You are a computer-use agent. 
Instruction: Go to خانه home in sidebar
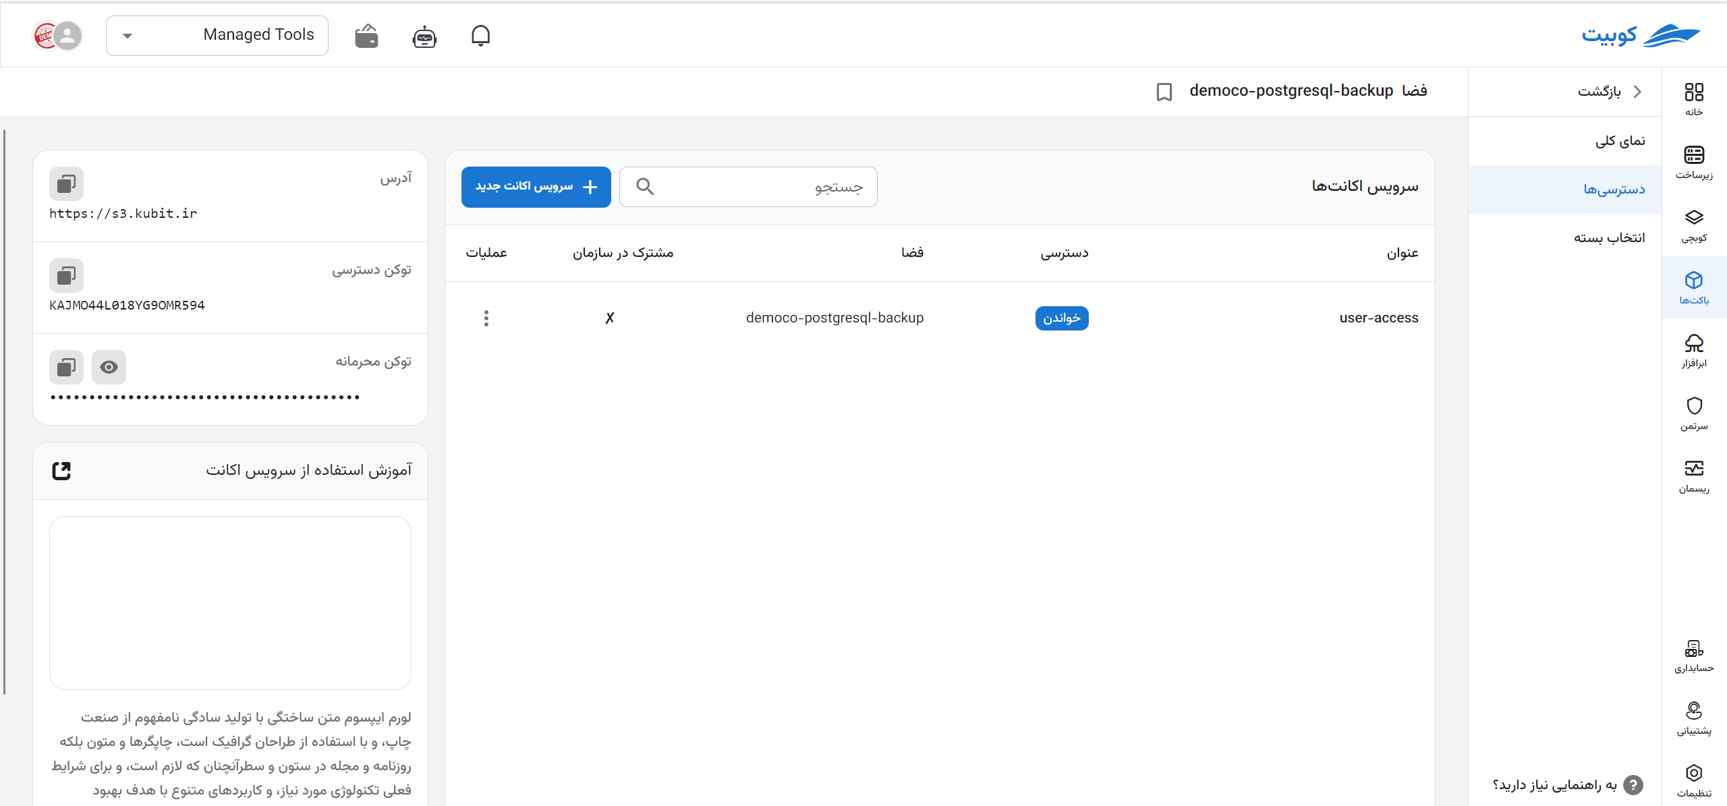[1694, 98]
